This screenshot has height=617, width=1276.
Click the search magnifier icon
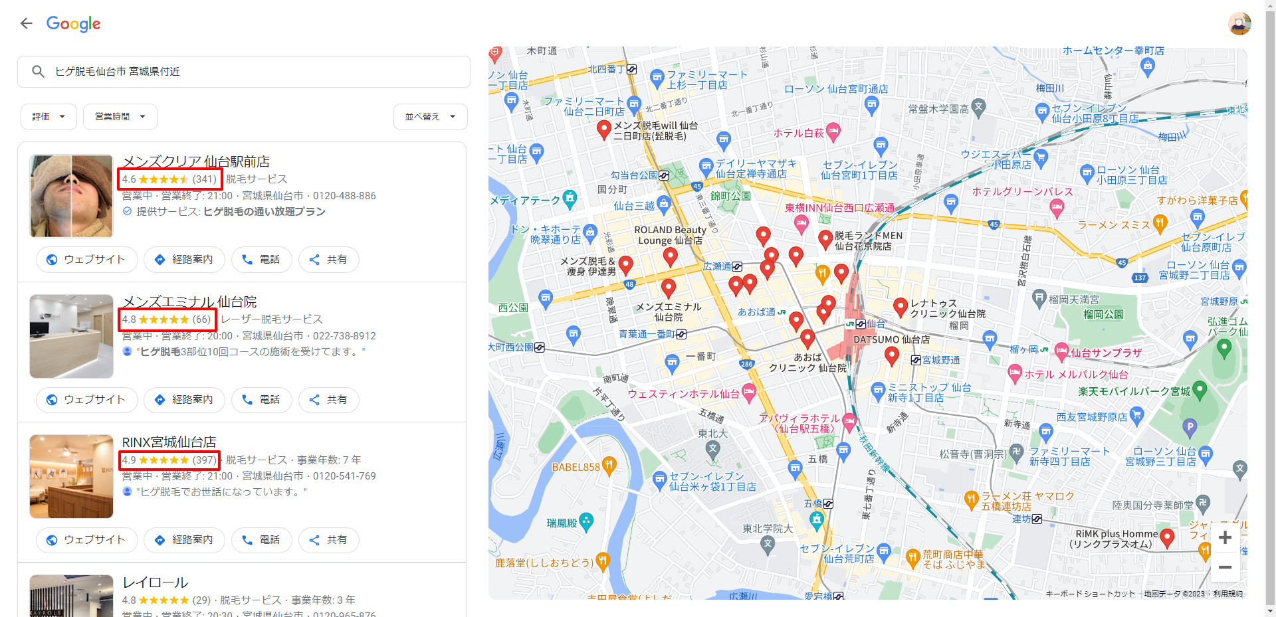click(38, 71)
